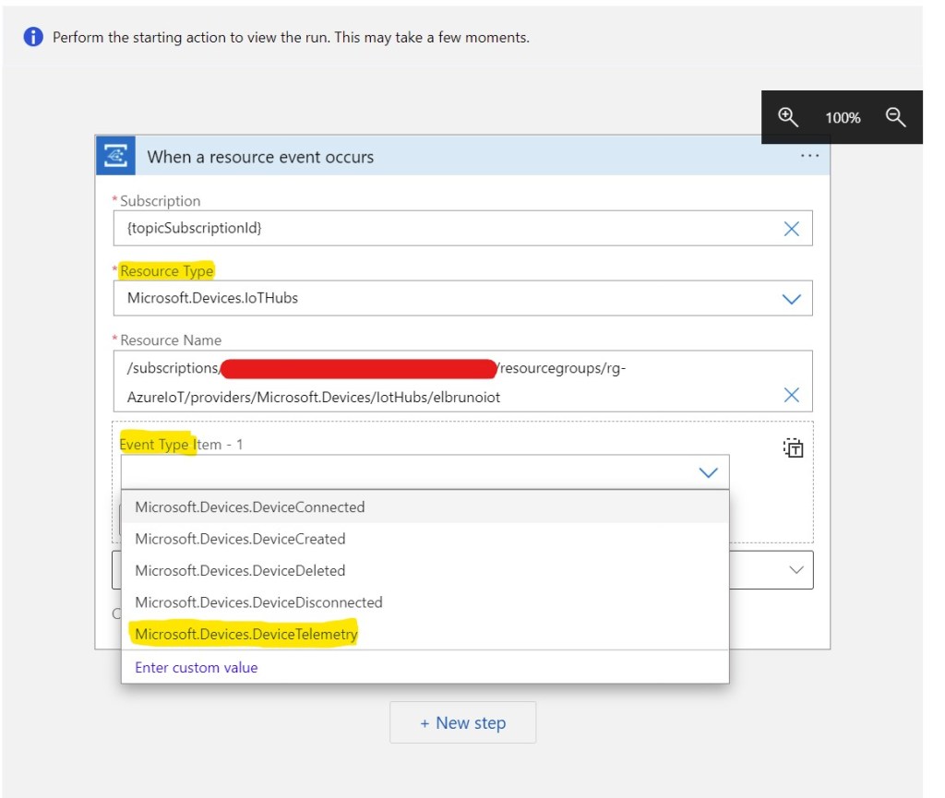The image size is (945, 798).
Task: Expand the add new parameter dropdown chevron
Action: pos(796,570)
